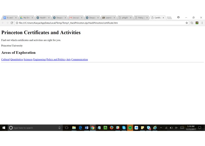Open File Explorer from the taskbar
The width and height of the screenshot is (205, 146).
pyautogui.click(x=74, y=128)
